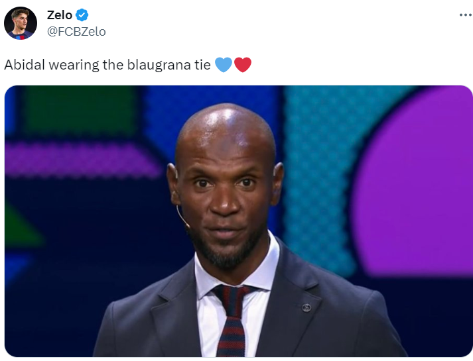473x361 pixels.
Task: Click the headset microphone by the man's cheek
Action: tap(183, 217)
